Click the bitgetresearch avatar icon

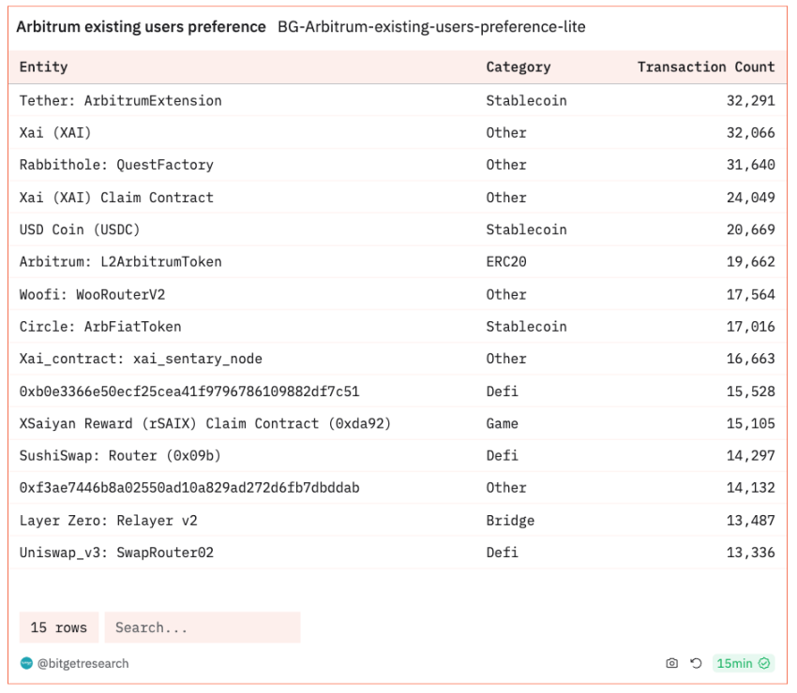click(x=26, y=663)
